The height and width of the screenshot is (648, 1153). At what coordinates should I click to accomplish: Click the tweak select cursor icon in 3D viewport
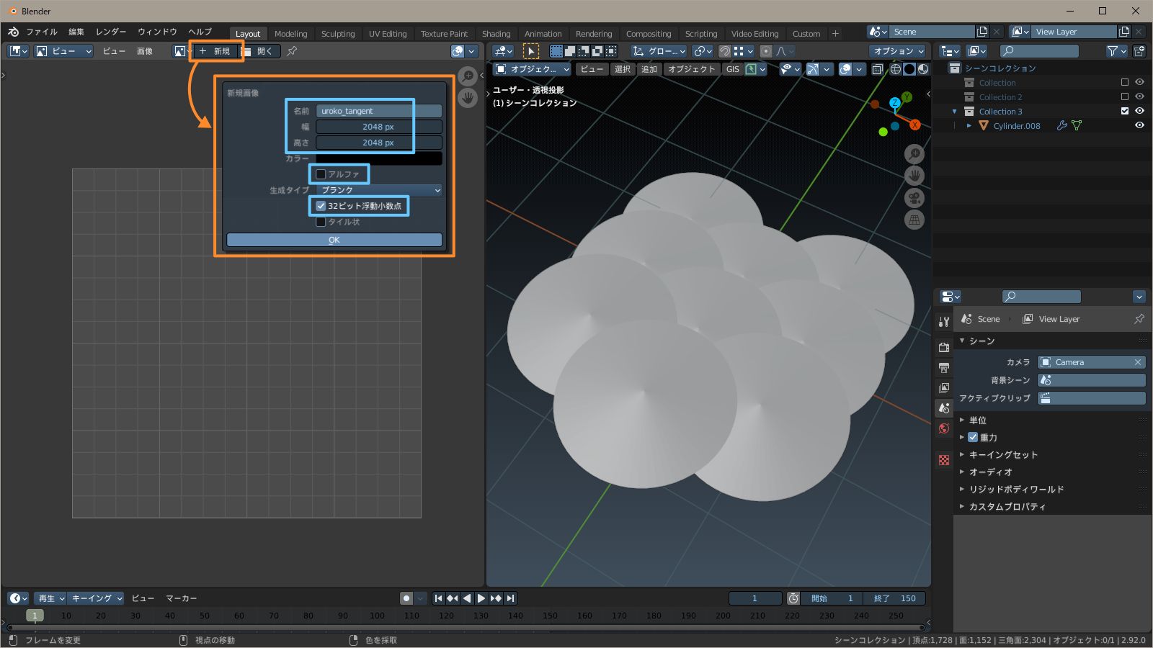tap(531, 51)
